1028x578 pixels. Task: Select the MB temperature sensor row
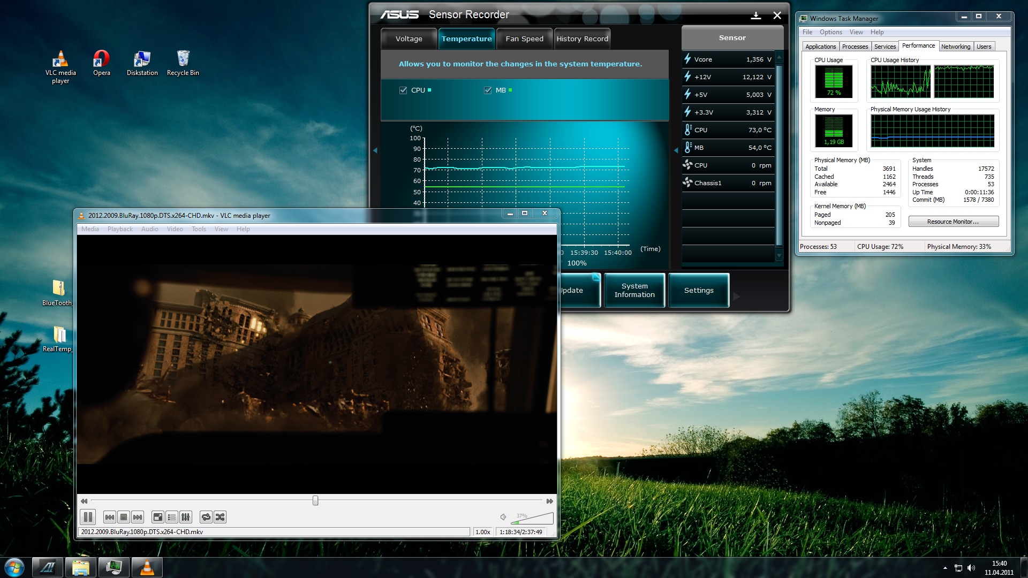tap(728, 148)
